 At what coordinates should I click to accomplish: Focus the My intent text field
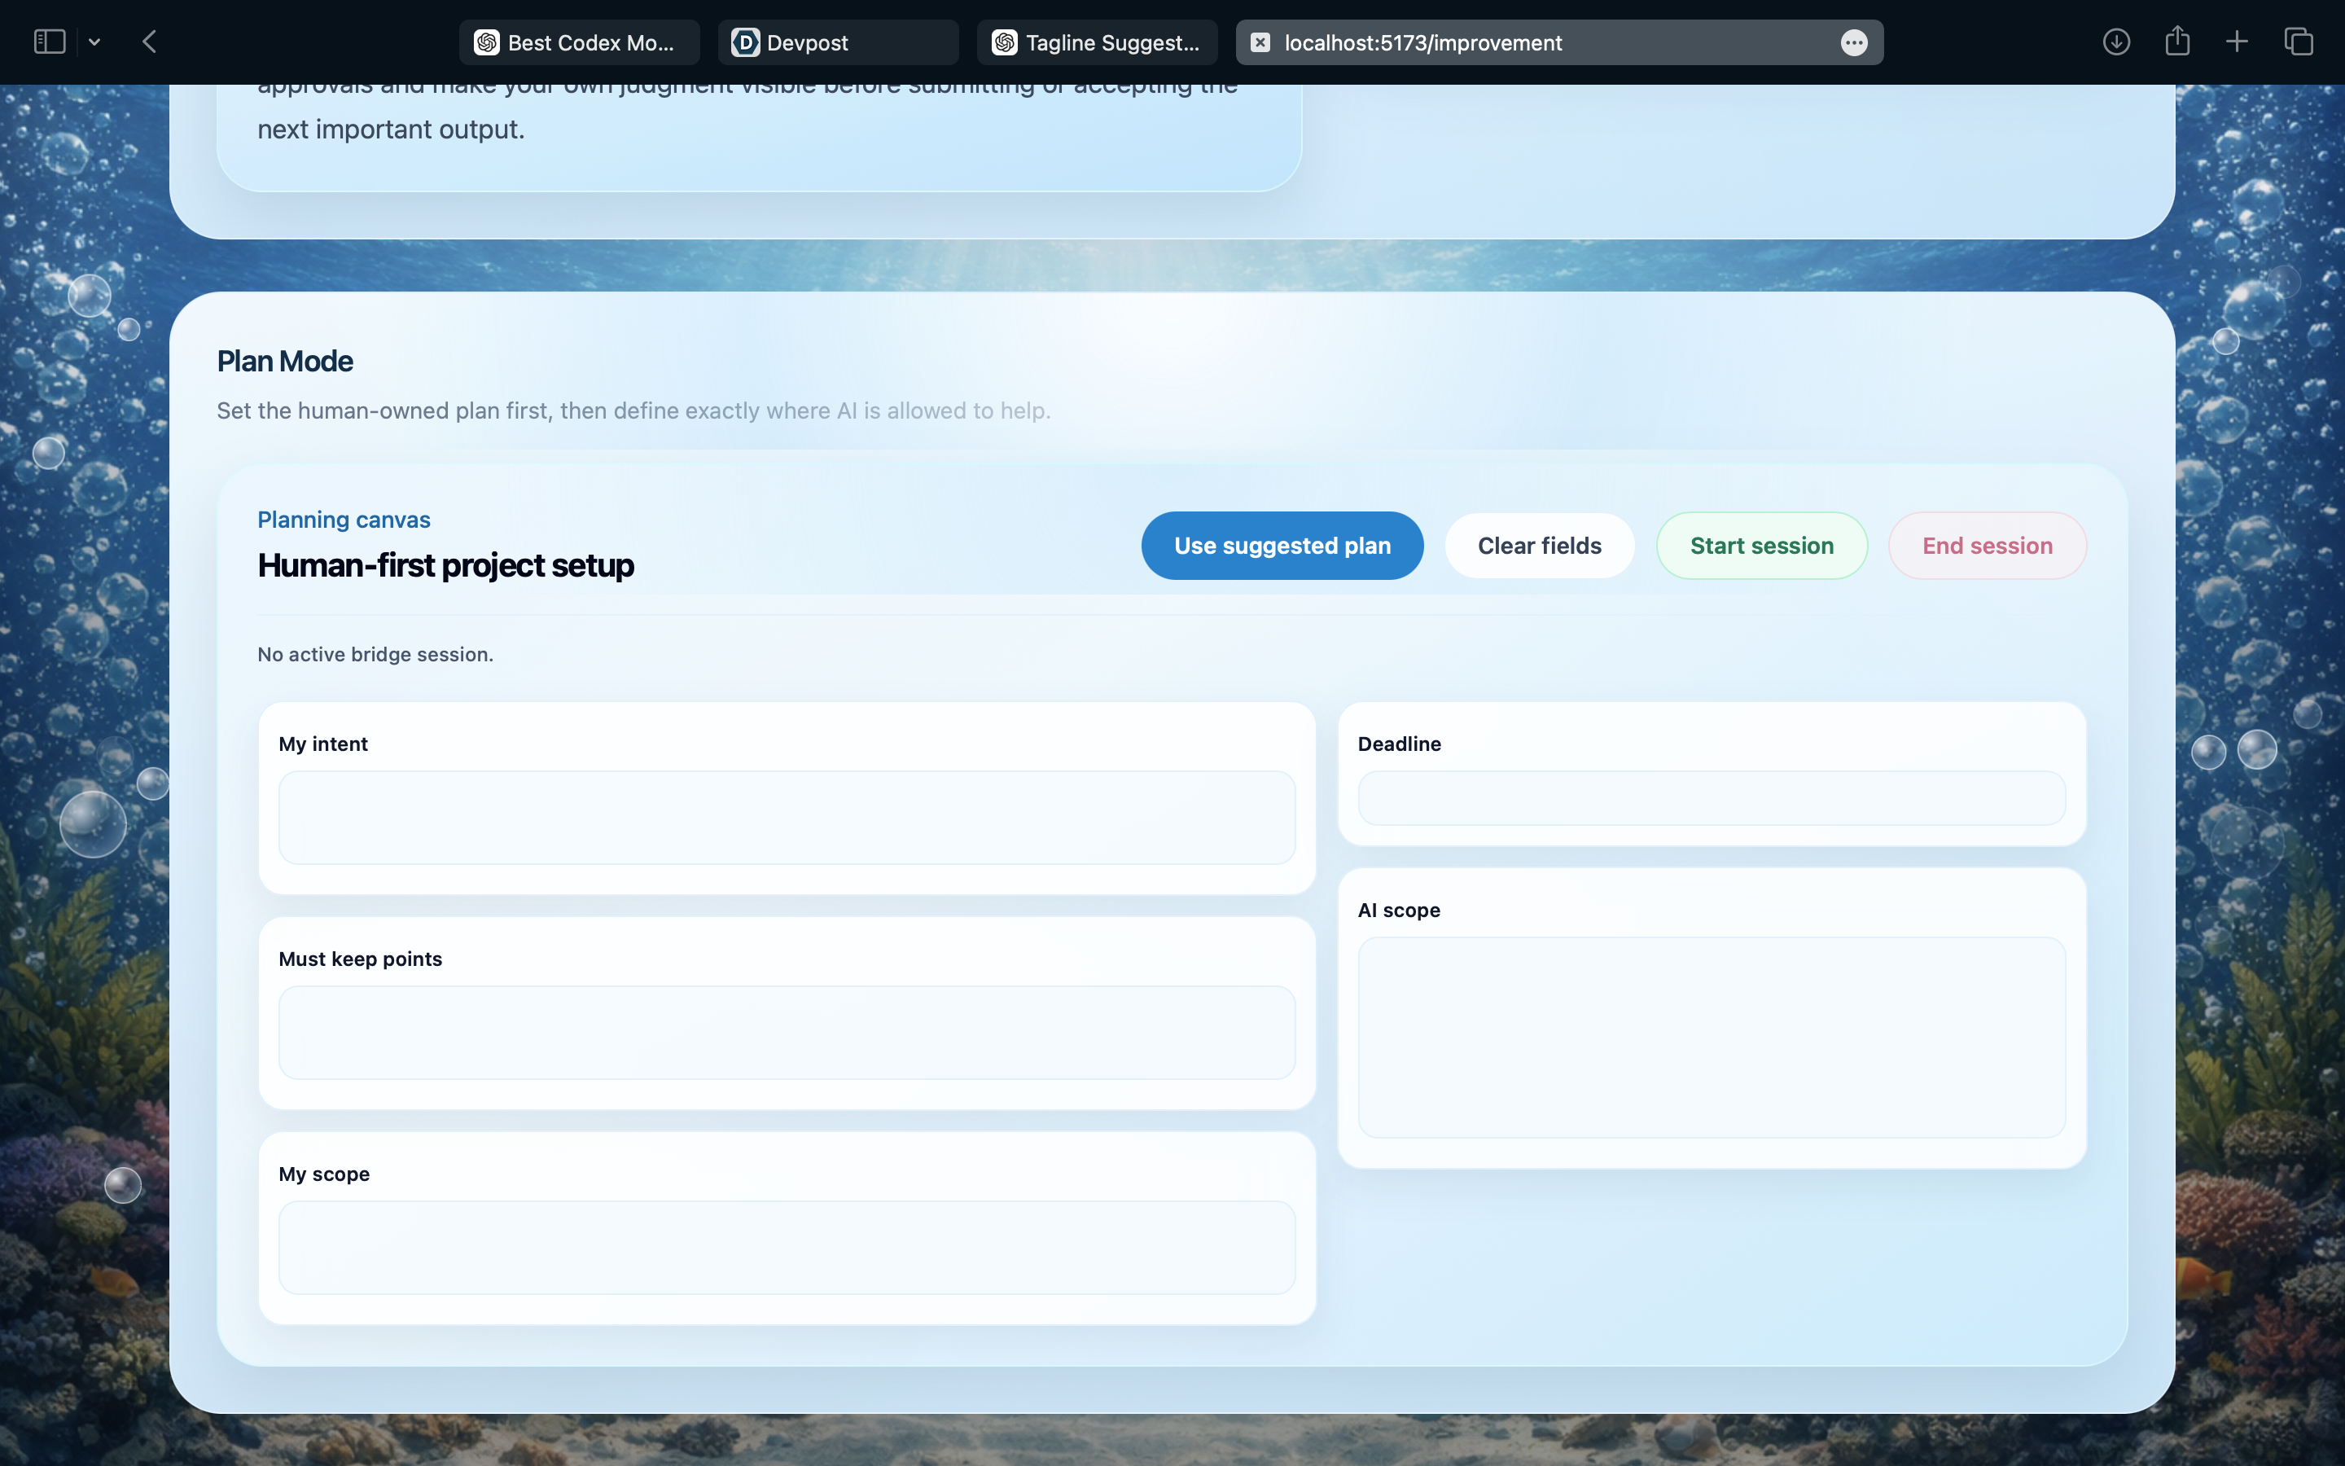point(786,818)
